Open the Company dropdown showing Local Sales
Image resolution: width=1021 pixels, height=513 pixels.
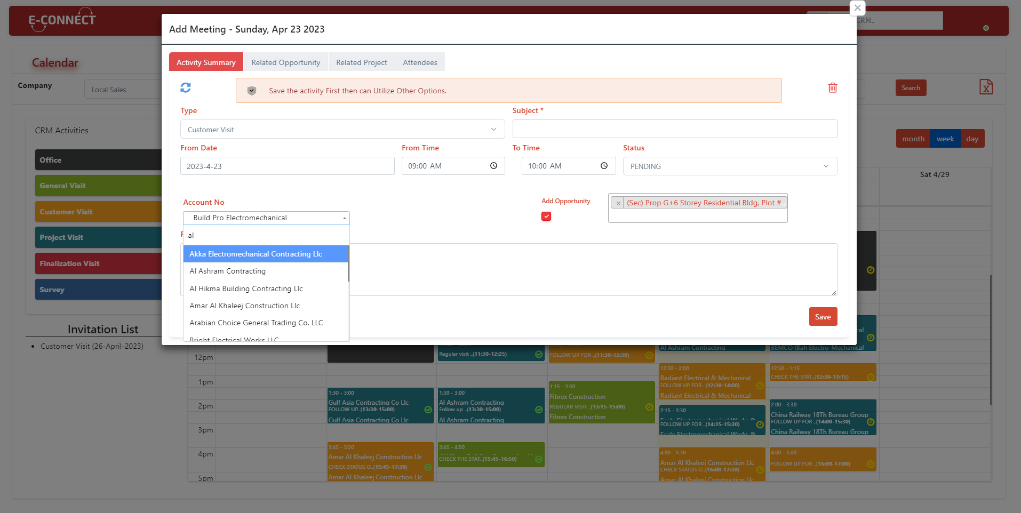coord(123,90)
